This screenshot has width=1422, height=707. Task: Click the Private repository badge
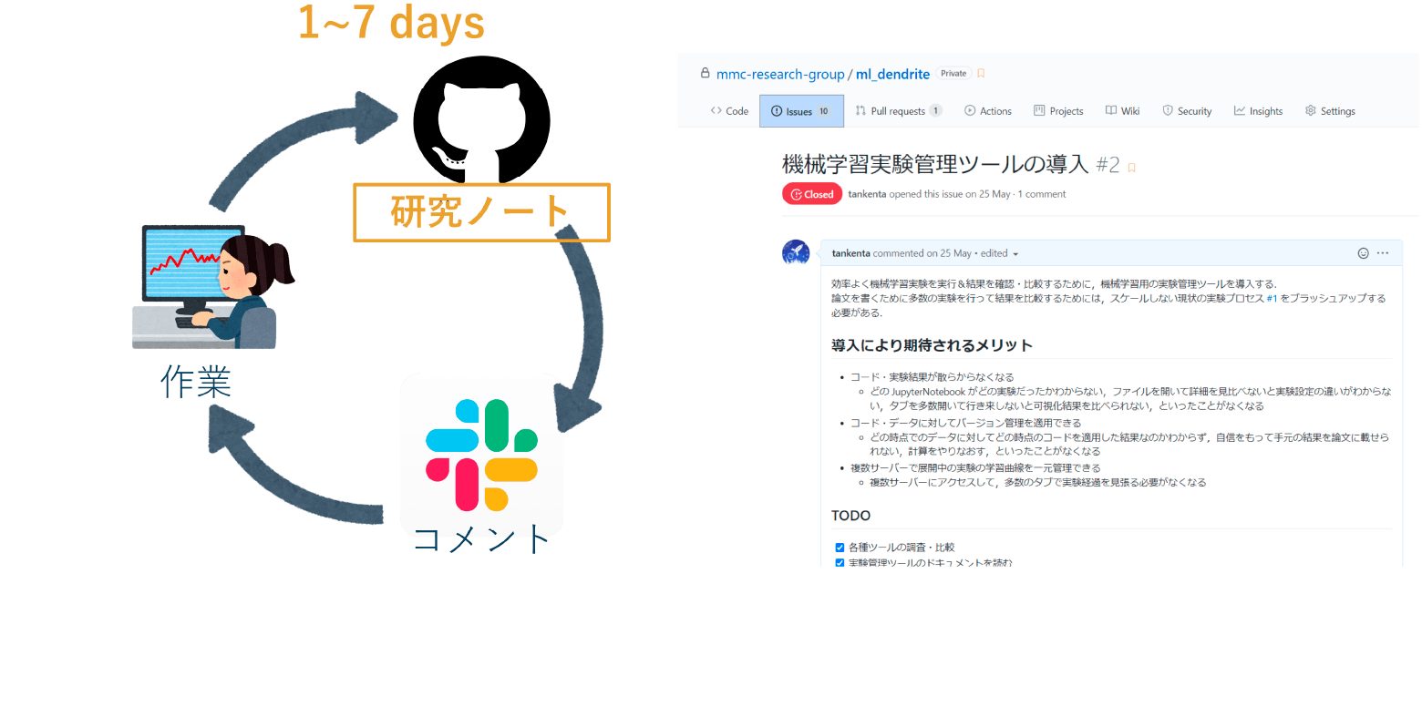click(953, 74)
